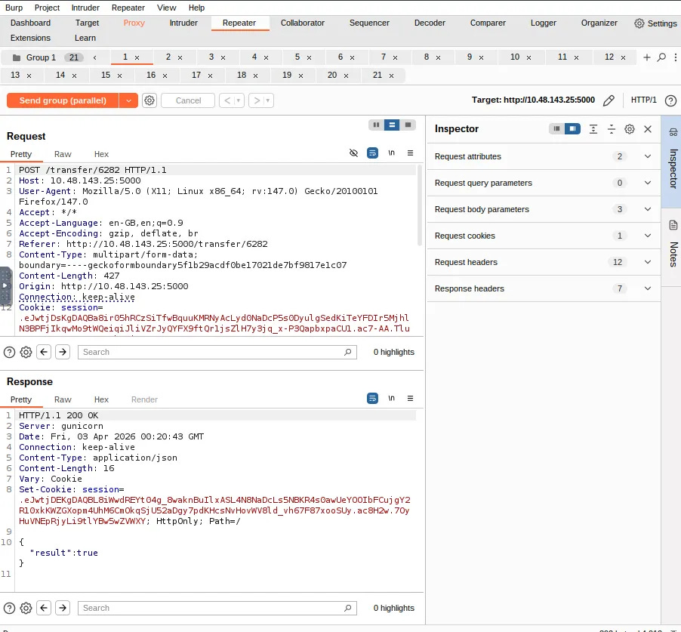This screenshot has height=632, width=681.
Task: Open Repeater help question mark icon
Action: tap(670, 100)
